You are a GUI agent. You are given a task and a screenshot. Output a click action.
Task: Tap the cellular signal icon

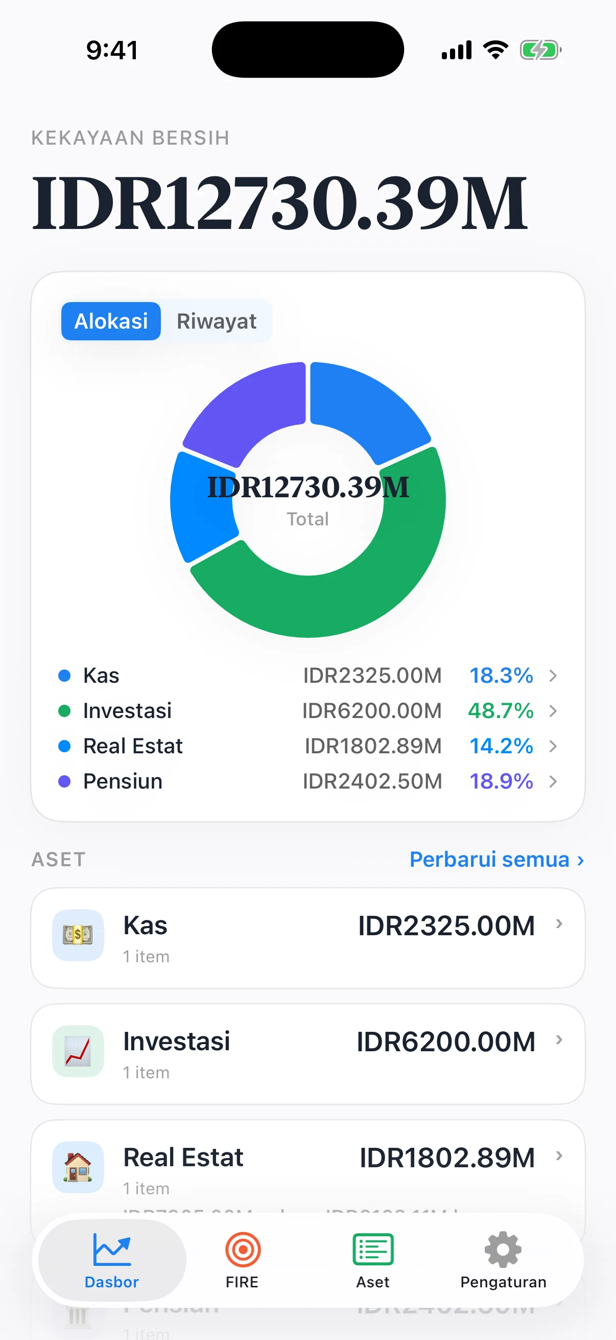pyautogui.click(x=457, y=50)
